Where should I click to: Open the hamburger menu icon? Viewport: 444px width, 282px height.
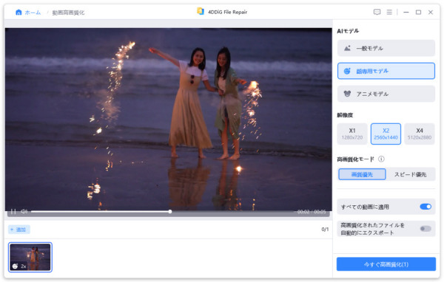click(389, 12)
